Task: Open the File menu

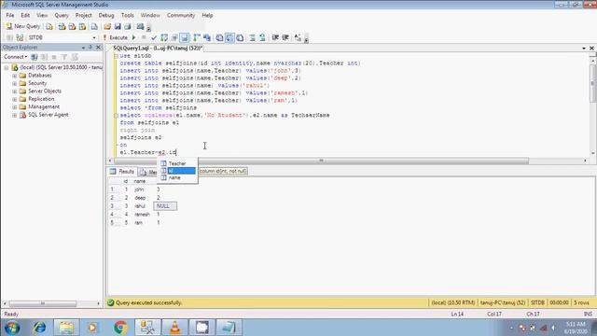Action: click(x=10, y=15)
